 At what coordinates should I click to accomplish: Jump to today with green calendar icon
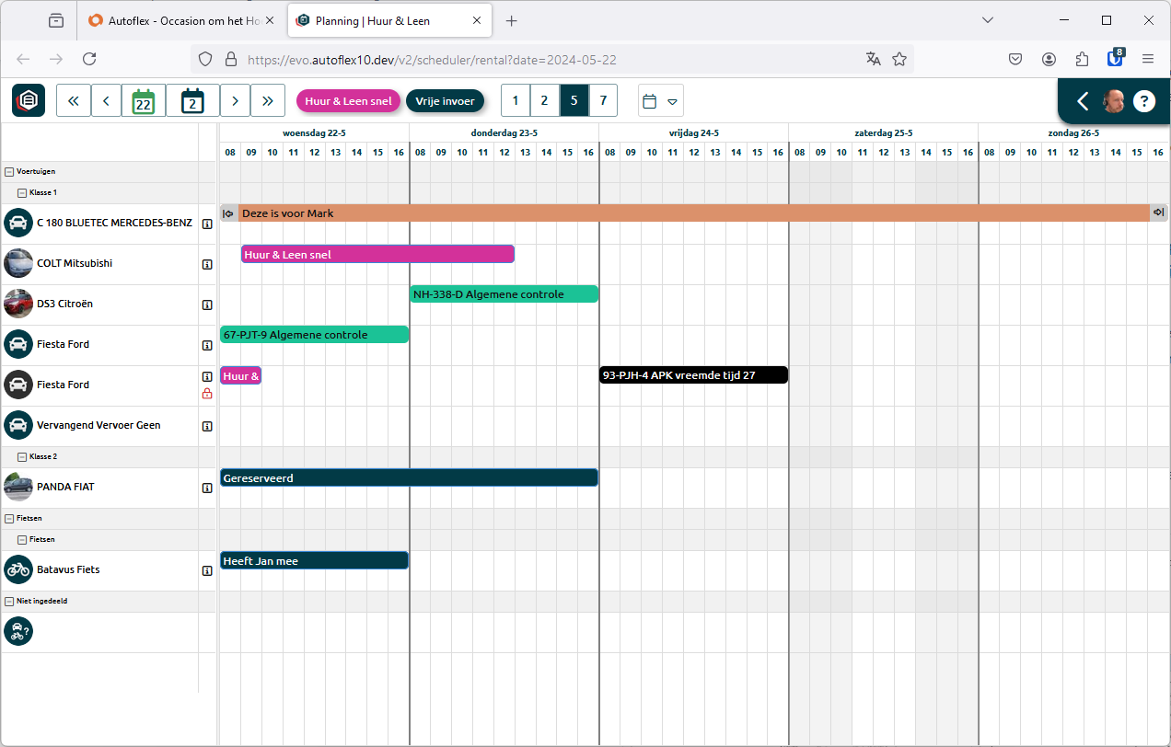143,100
